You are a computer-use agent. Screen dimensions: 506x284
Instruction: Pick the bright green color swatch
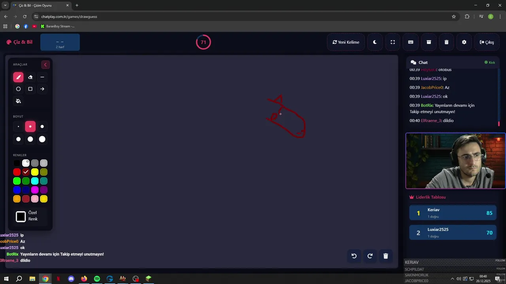[17, 181]
